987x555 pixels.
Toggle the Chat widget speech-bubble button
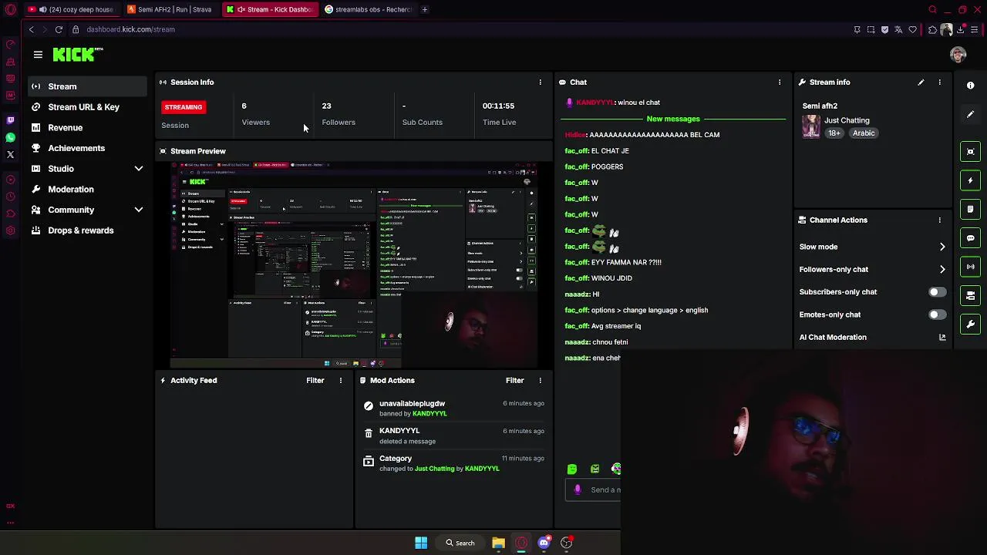point(970,238)
